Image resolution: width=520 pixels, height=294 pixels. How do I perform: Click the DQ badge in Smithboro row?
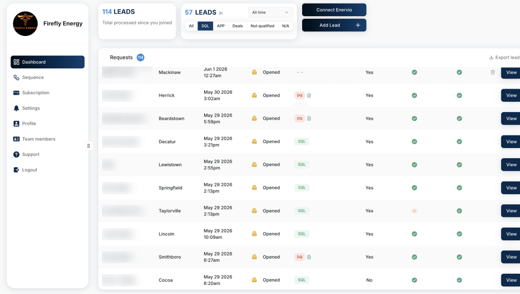coord(300,257)
